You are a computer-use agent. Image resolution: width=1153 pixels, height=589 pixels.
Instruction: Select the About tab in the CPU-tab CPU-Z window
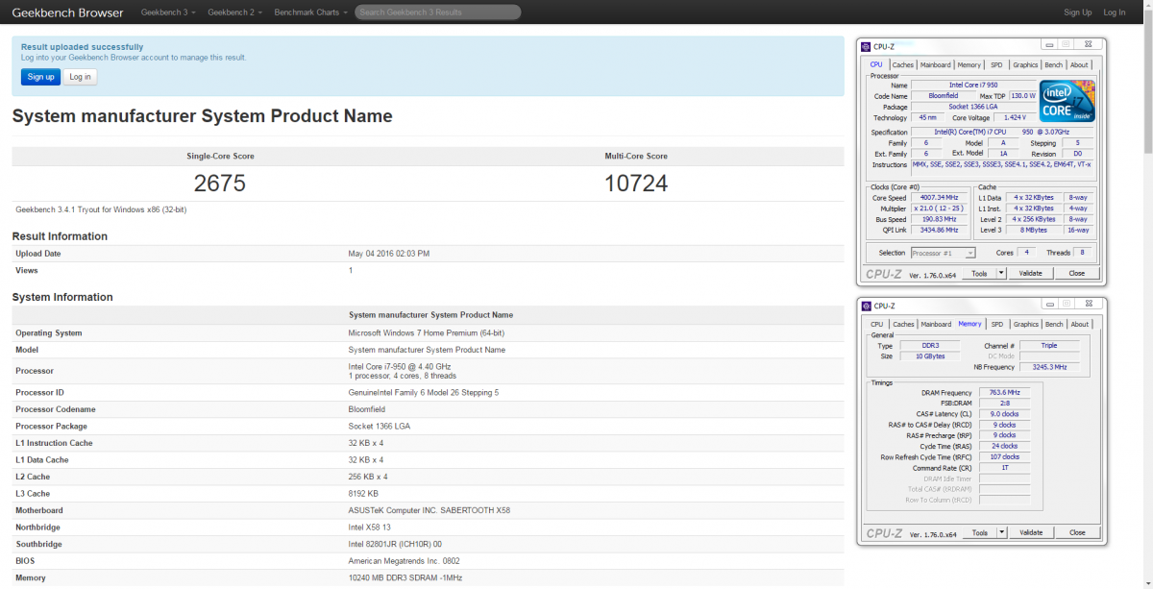point(1080,65)
